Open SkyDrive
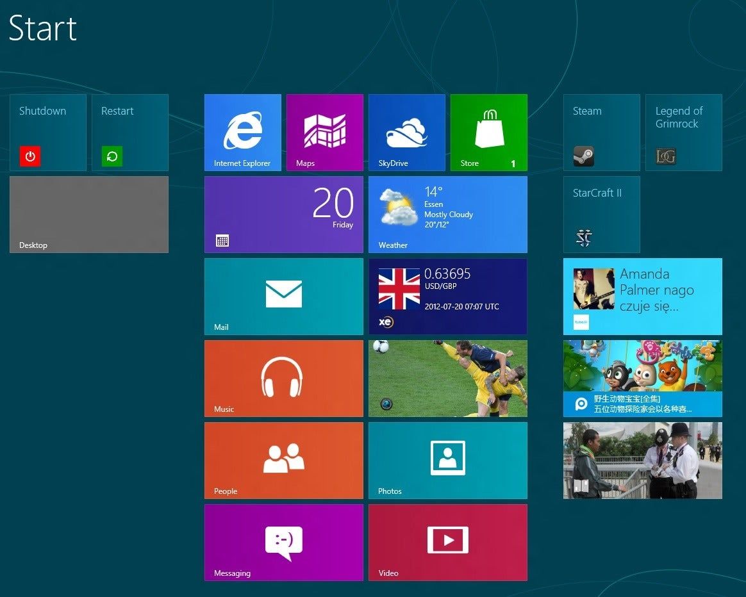The width and height of the screenshot is (746, 597). [406, 132]
